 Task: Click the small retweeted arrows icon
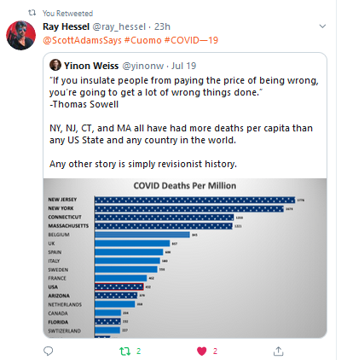point(32,13)
